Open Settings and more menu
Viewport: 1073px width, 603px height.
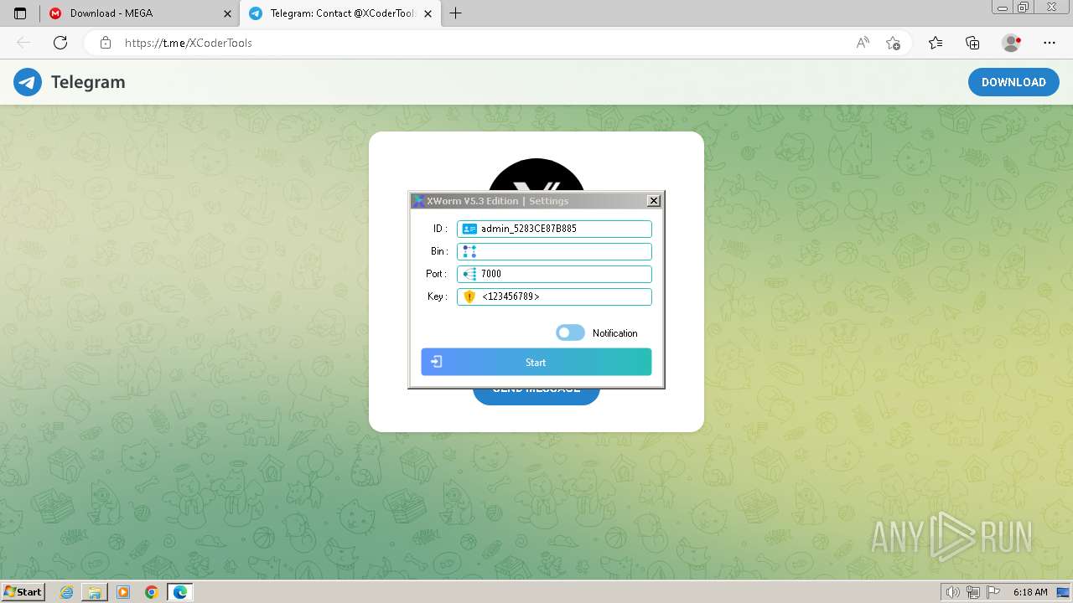(x=1050, y=43)
